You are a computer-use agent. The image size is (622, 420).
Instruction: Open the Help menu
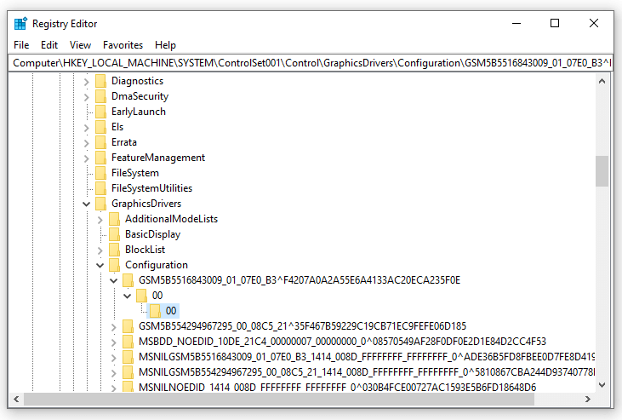tap(165, 45)
